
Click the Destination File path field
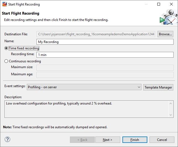[x=96, y=34]
